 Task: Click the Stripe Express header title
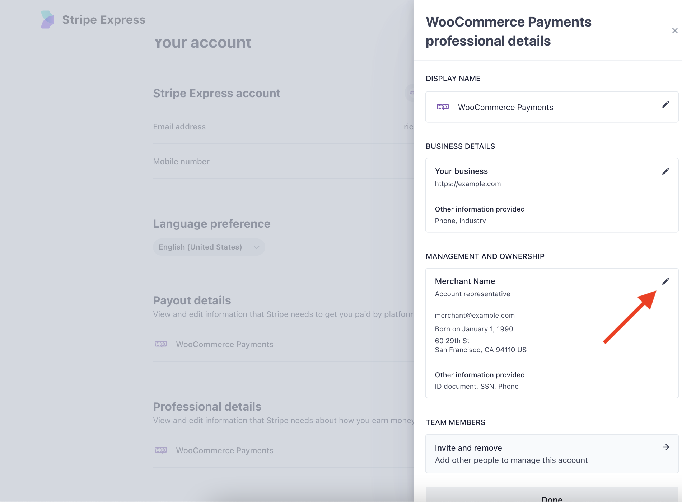pos(104,20)
